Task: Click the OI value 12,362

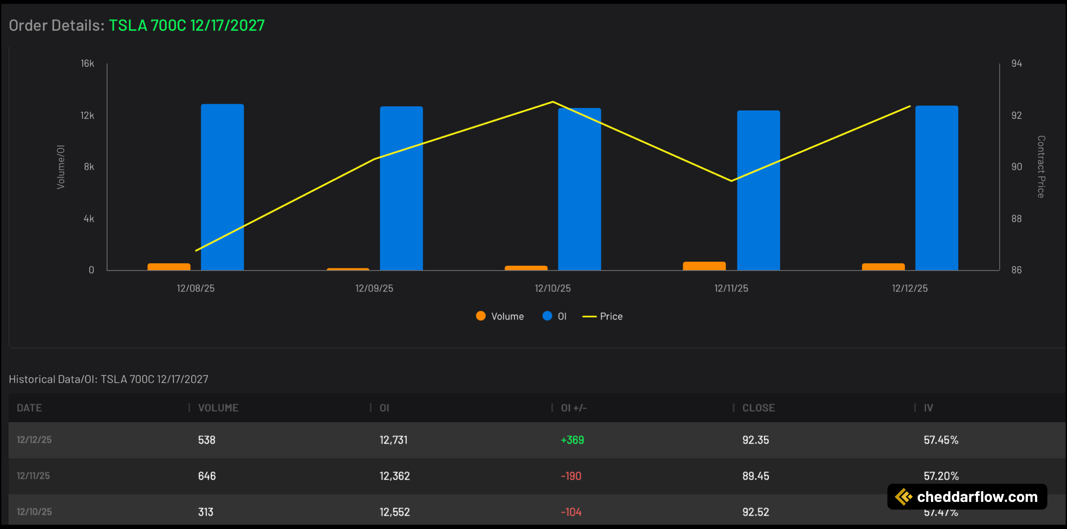Action: (394, 476)
